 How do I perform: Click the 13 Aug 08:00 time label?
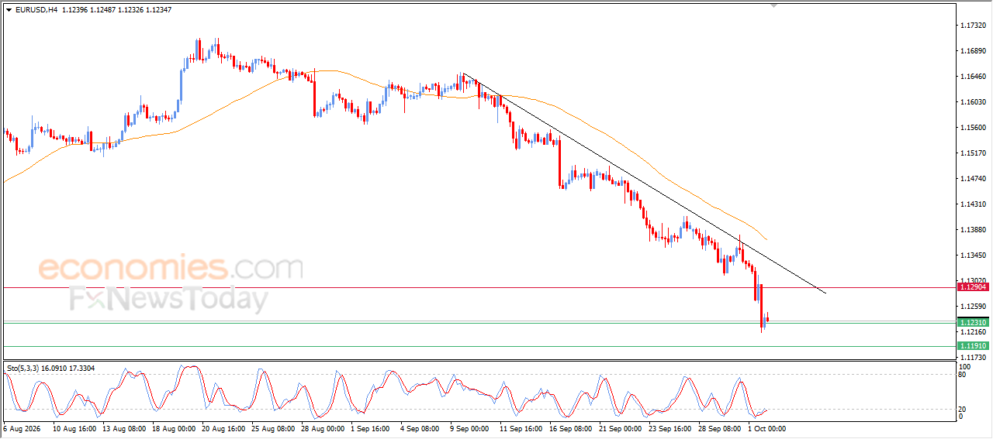[x=124, y=427]
